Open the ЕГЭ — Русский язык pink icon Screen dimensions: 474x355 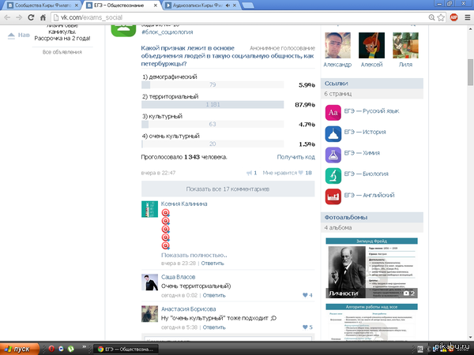(333, 113)
